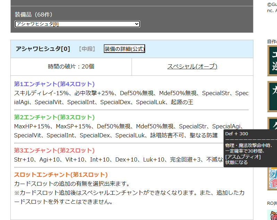Viewport: 277px width, 220px height.
Task: Open the スペシャル(オーブ) link
Action: point(192,66)
